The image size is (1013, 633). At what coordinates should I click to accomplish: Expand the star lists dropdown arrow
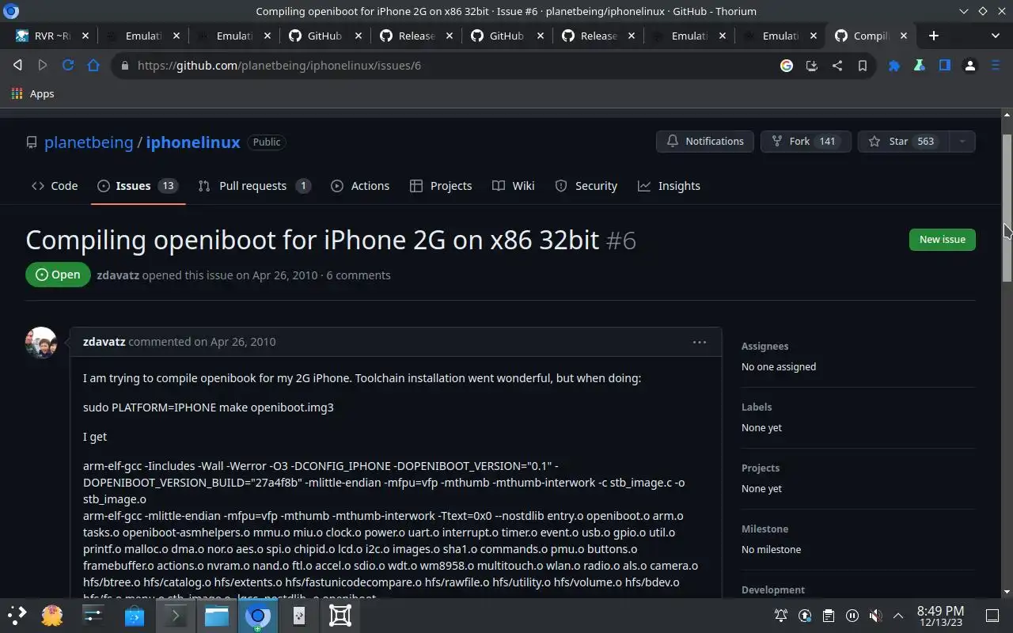962,141
